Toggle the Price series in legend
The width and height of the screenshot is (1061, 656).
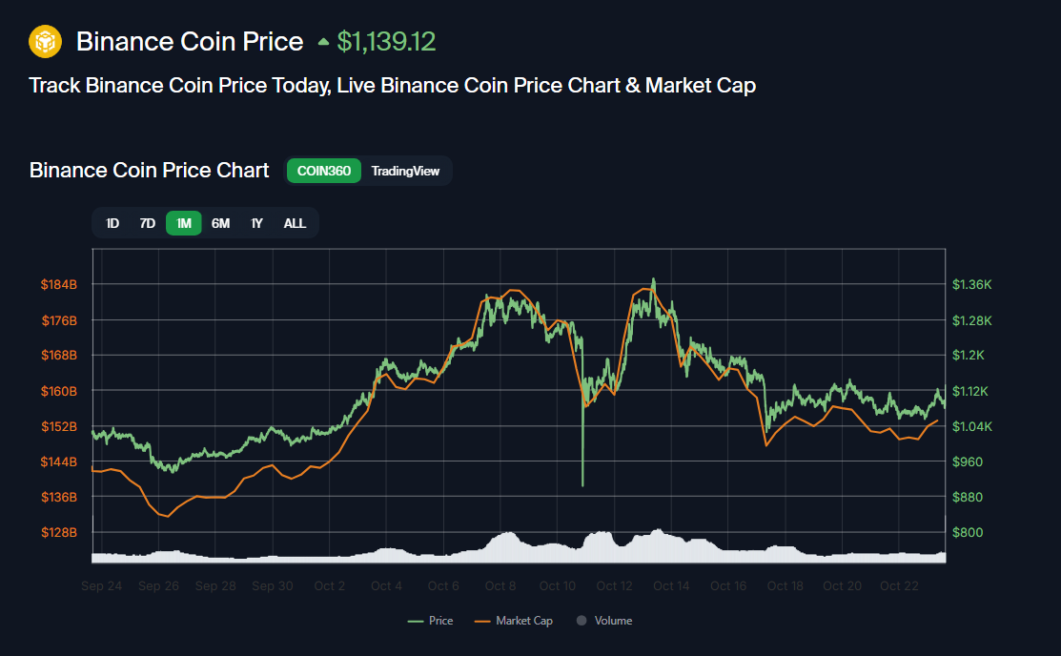click(430, 621)
